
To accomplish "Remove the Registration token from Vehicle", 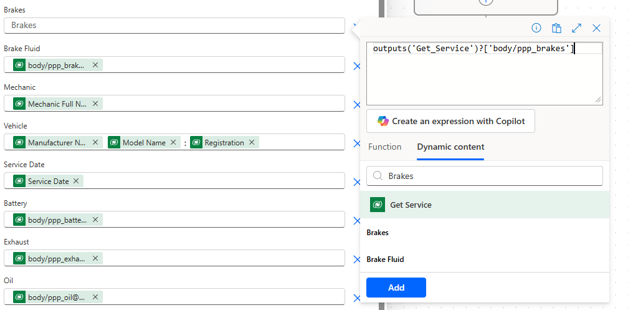I will (252, 143).
